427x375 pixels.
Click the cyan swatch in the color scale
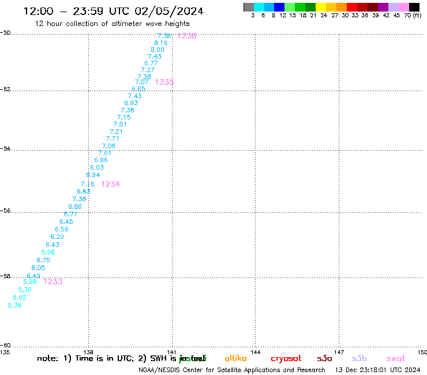click(259, 7)
